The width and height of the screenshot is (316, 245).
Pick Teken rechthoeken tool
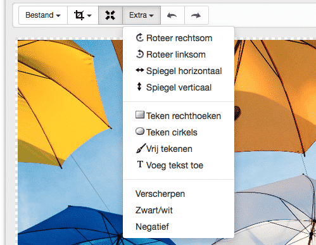[179, 116]
